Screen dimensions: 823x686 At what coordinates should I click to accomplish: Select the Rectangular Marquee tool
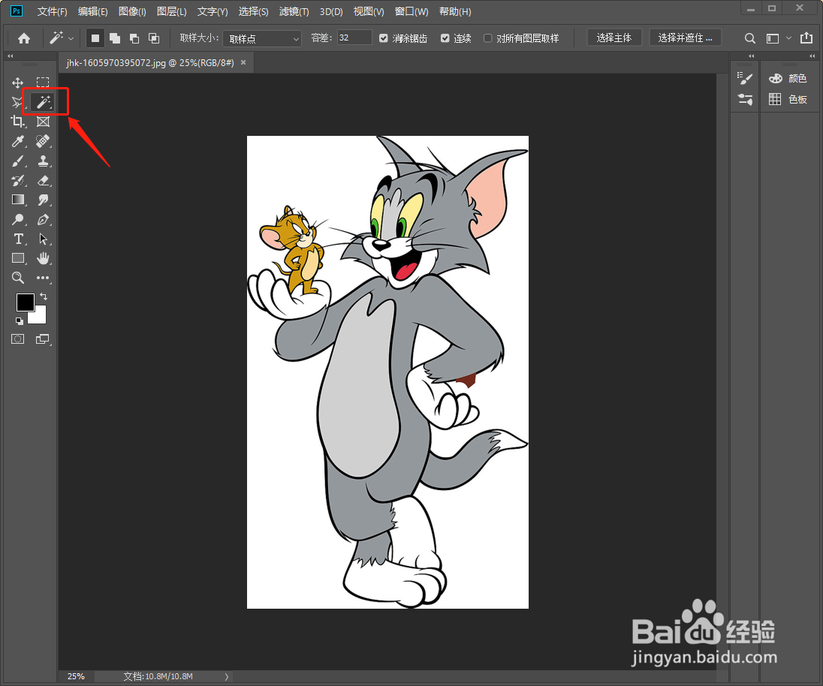43,82
